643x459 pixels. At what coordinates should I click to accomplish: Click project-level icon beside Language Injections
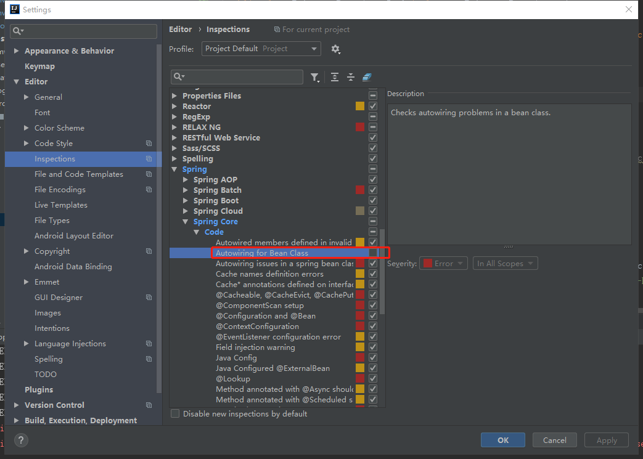149,344
